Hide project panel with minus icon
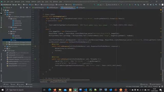This screenshot has height=92, width=164. click(30, 8)
